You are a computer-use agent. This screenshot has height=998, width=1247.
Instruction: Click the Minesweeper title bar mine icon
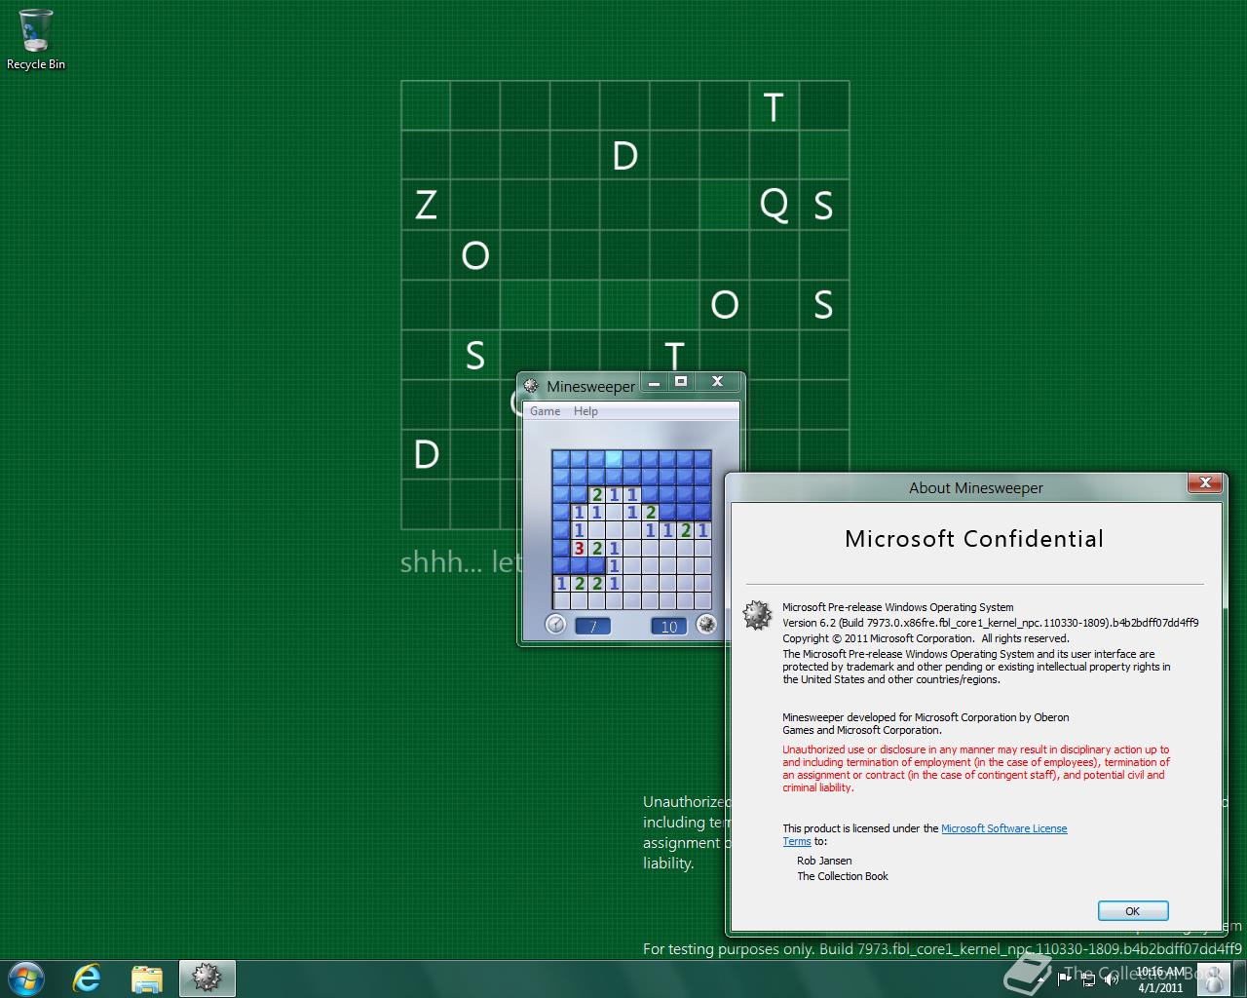point(531,386)
